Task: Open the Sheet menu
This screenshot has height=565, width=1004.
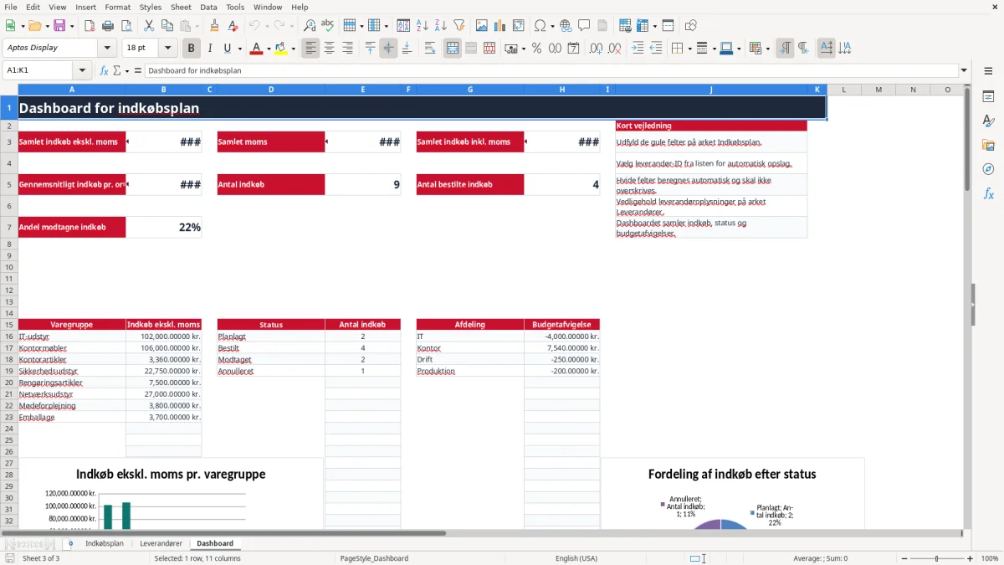Action: [181, 7]
